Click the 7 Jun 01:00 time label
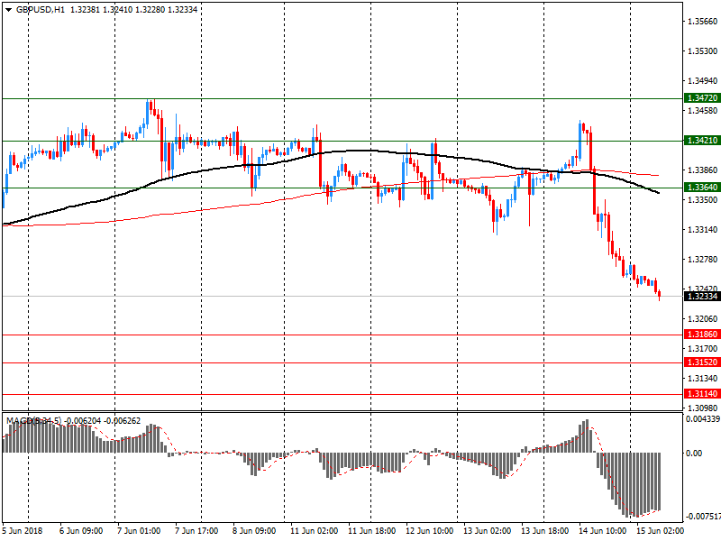 [x=139, y=531]
